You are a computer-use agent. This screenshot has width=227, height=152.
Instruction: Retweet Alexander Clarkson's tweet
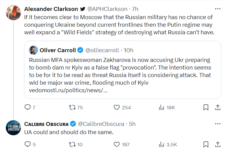pyautogui.click(x=72, y=107)
